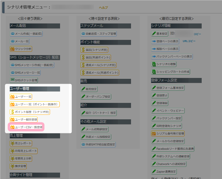Image resolution: width=222 pixels, height=179 pixels.
Task: Click the card icon on シリアル番号発行管理
Action: tap(154, 133)
